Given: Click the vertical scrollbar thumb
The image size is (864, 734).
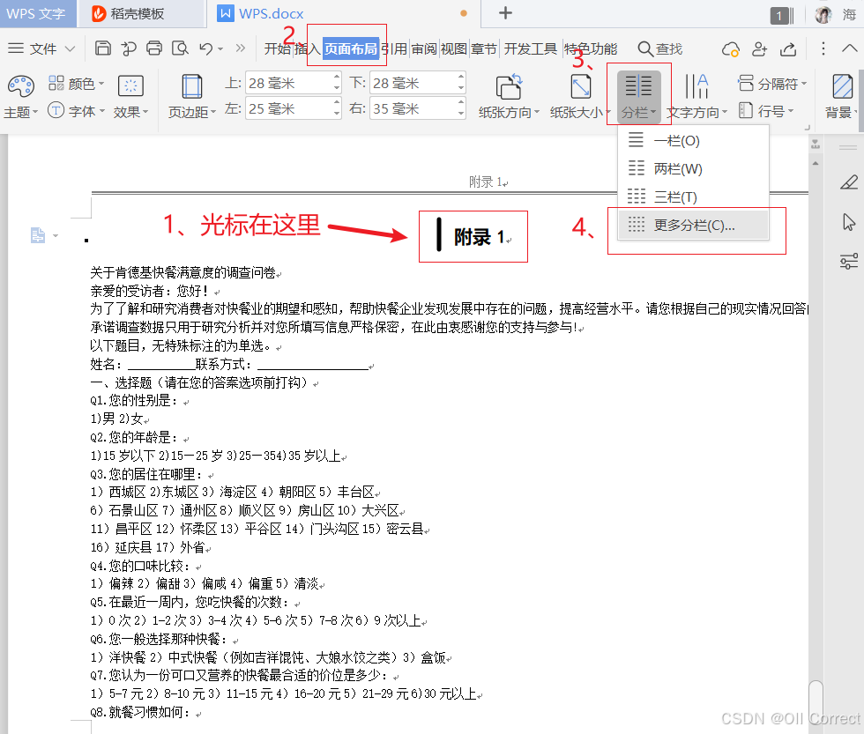Looking at the screenshot, I should point(816,704).
